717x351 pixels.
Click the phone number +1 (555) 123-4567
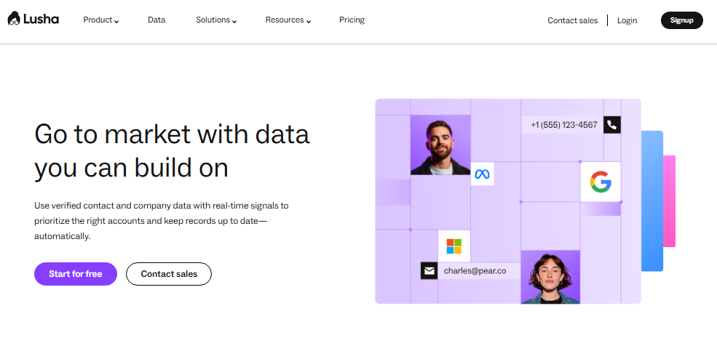(x=564, y=124)
